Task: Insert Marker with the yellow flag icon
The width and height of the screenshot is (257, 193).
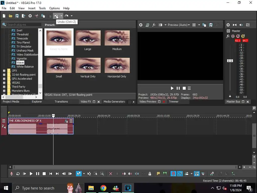Action: [x=158, y=174]
